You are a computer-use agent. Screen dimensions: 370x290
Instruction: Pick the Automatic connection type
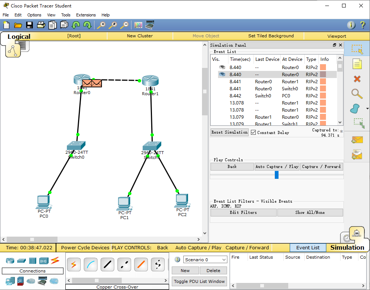click(74, 265)
